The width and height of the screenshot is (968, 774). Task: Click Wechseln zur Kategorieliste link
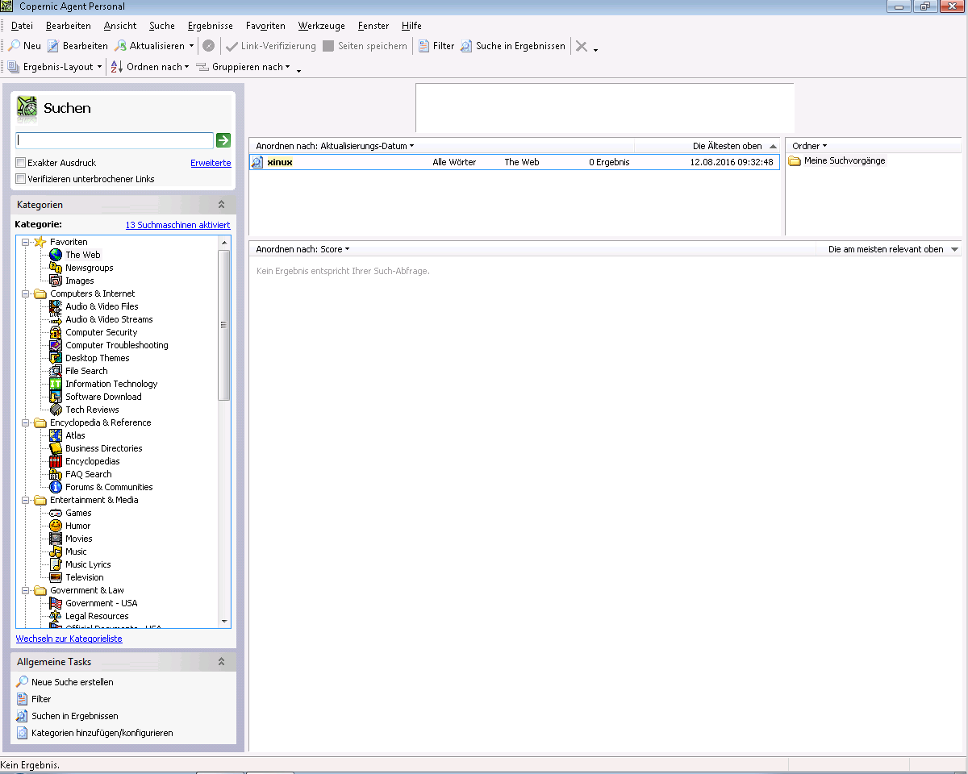[x=69, y=639]
